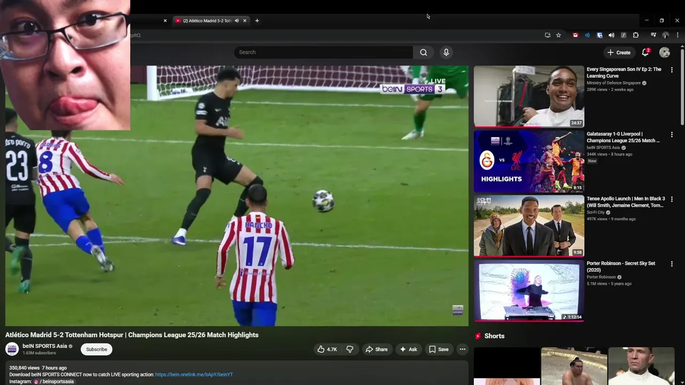Screen dimensions: 685x385
Task: Open Ministry of Defence Singapore channel
Action: click(x=613, y=83)
